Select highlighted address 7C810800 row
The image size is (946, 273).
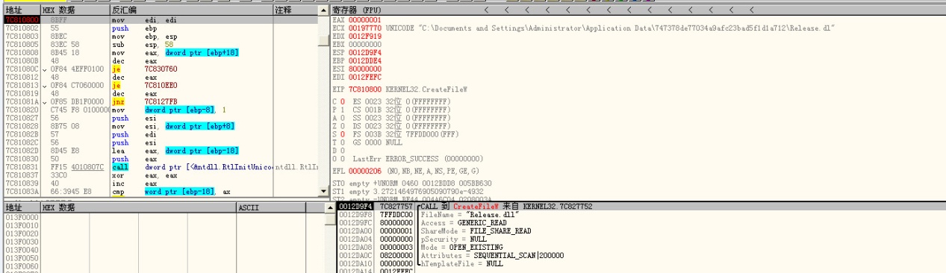pyautogui.click(x=161, y=19)
